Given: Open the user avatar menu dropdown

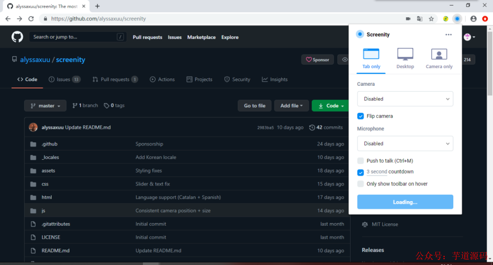Looking at the screenshot, I should [x=469, y=37].
